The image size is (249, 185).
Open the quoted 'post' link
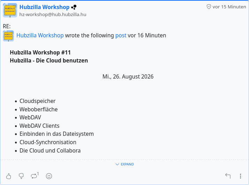[x=121, y=36]
